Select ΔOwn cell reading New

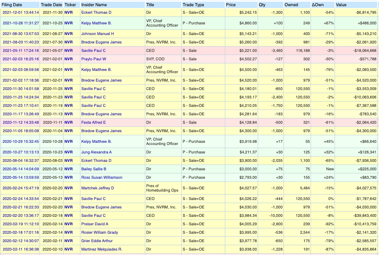pos(323,169)
